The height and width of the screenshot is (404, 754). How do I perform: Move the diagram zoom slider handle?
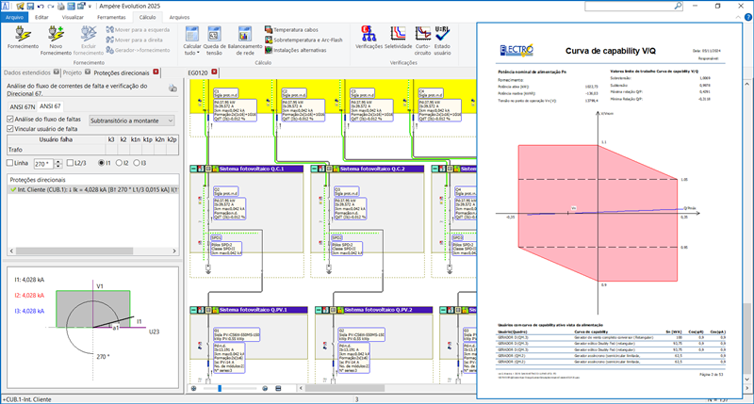point(220,388)
